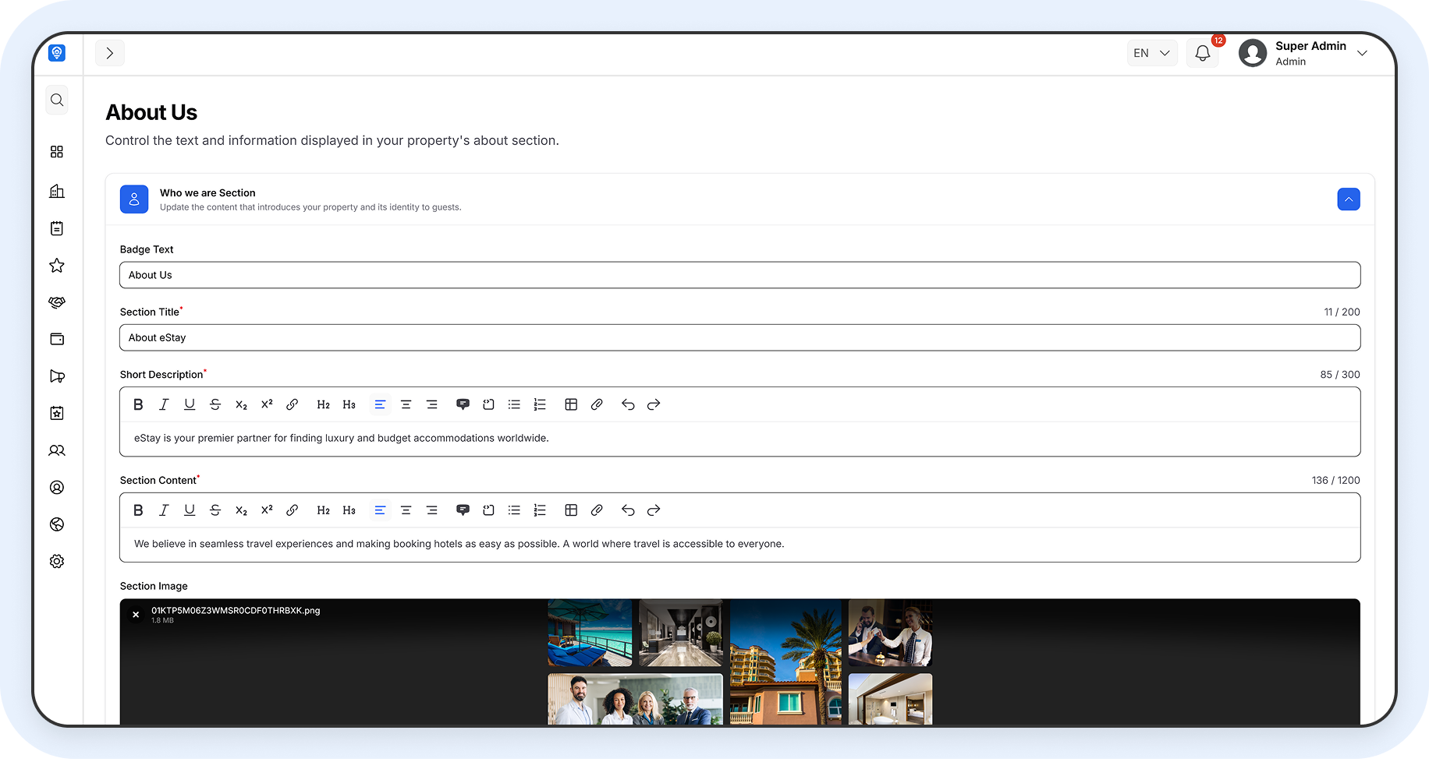The height and width of the screenshot is (762, 1429).
Task: Insert bullet list in Short Description editor
Action: tap(514, 404)
